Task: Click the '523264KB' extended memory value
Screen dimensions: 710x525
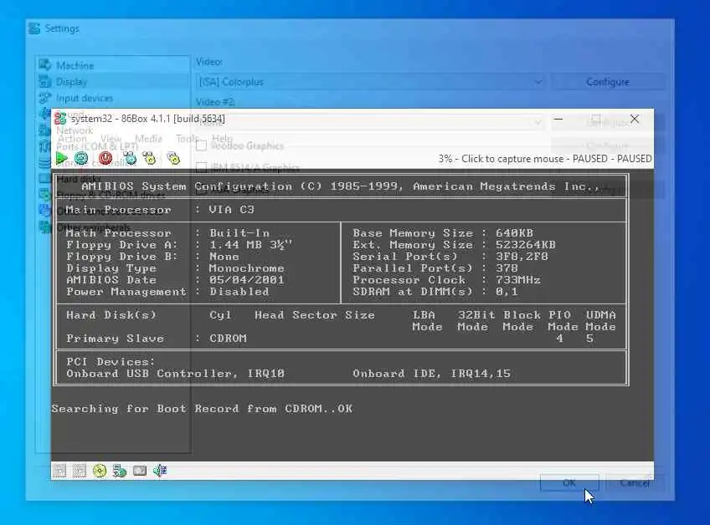Action: 526,245
